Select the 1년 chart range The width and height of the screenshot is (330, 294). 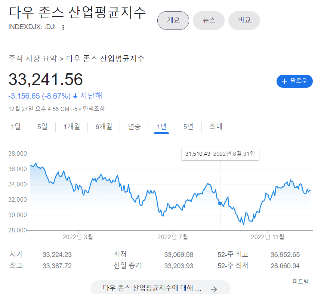coord(161,127)
